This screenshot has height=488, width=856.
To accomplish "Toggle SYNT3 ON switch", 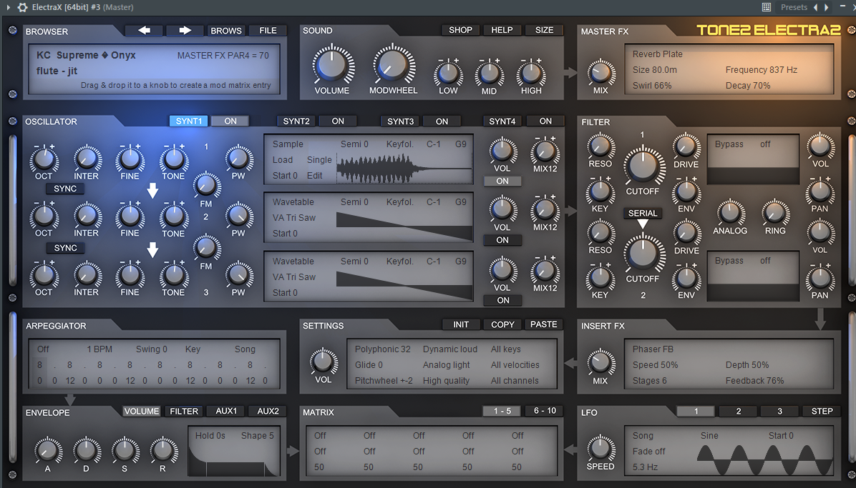I will click(x=442, y=121).
